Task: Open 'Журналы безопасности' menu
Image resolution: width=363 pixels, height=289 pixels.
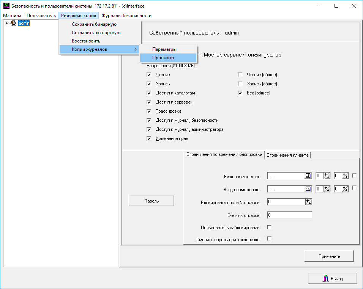Action: (126, 16)
